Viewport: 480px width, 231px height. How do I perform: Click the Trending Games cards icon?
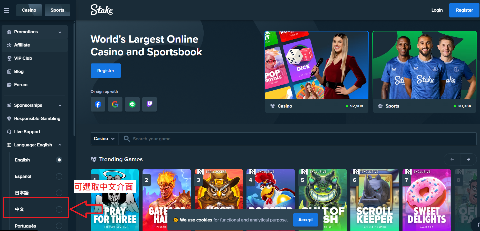tap(93, 159)
